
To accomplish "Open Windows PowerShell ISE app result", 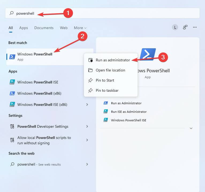I will point(45,82).
